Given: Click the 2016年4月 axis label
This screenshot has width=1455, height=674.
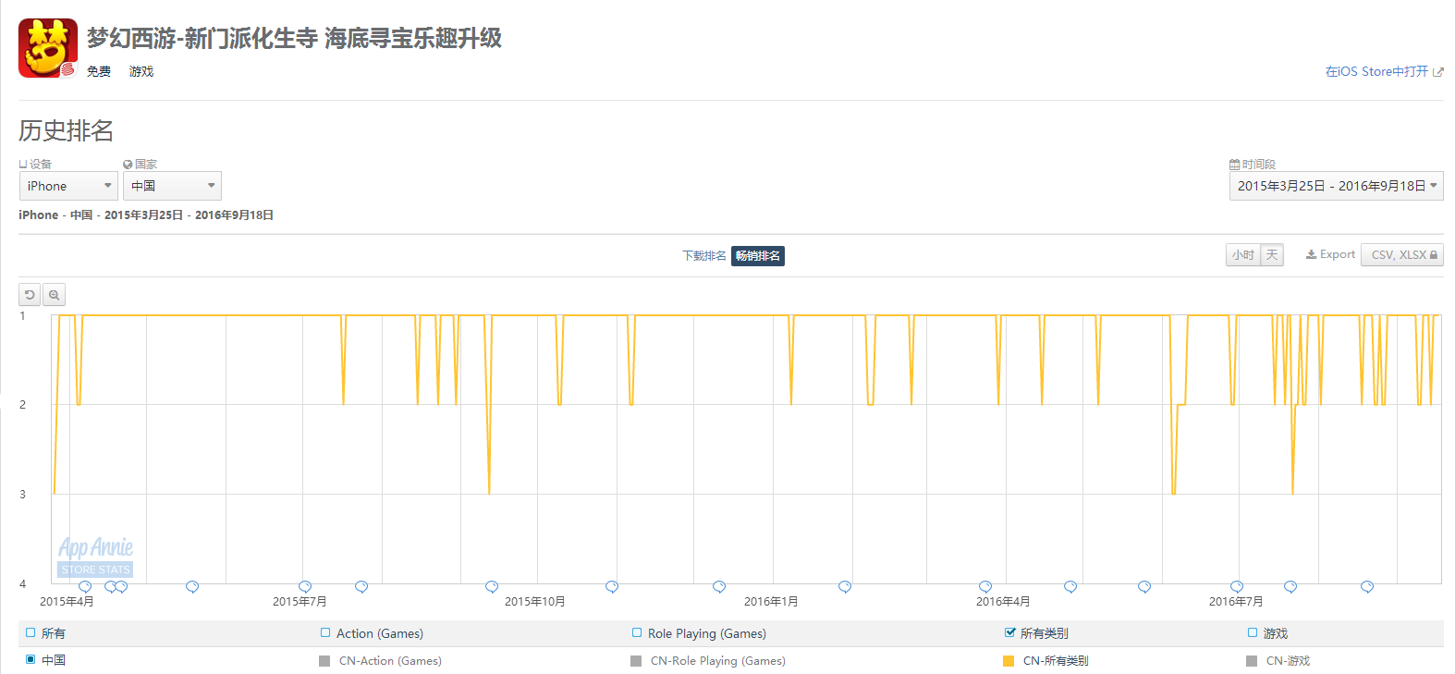Looking at the screenshot, I should 1003,601.
